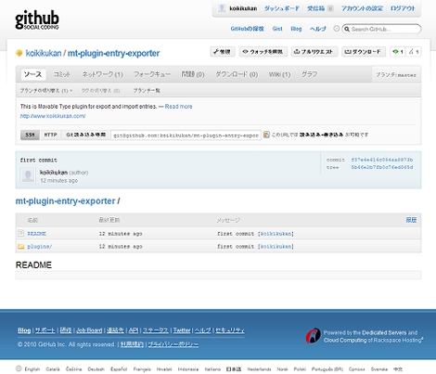Image resolution: width=436 pixels, height=374 pixels.
Task: Open the commit hash f07e4e... link
Action: pyautogui.click(x=382, y=160)
